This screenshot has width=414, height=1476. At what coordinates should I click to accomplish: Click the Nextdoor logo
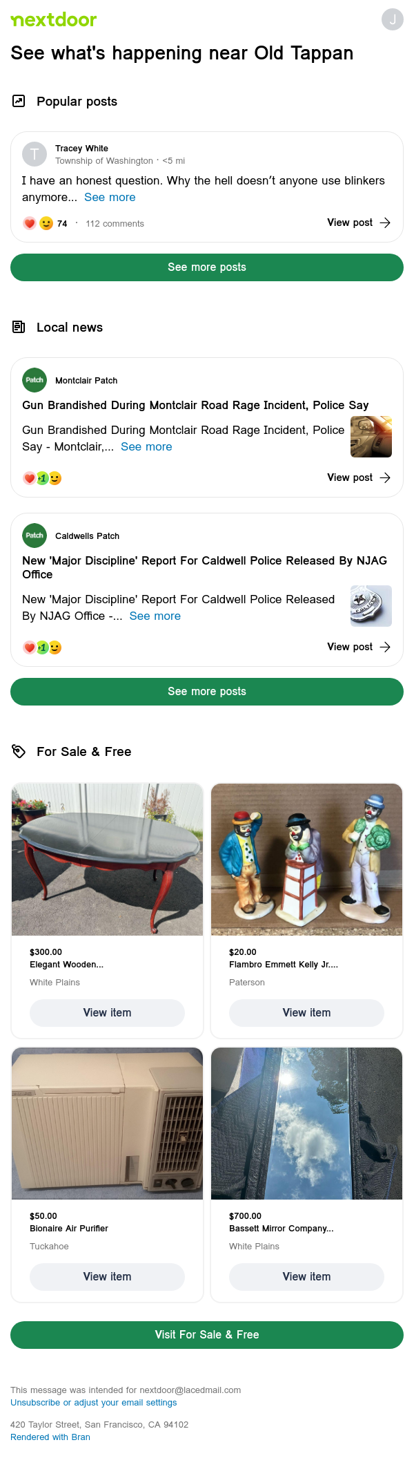point(53,19)
